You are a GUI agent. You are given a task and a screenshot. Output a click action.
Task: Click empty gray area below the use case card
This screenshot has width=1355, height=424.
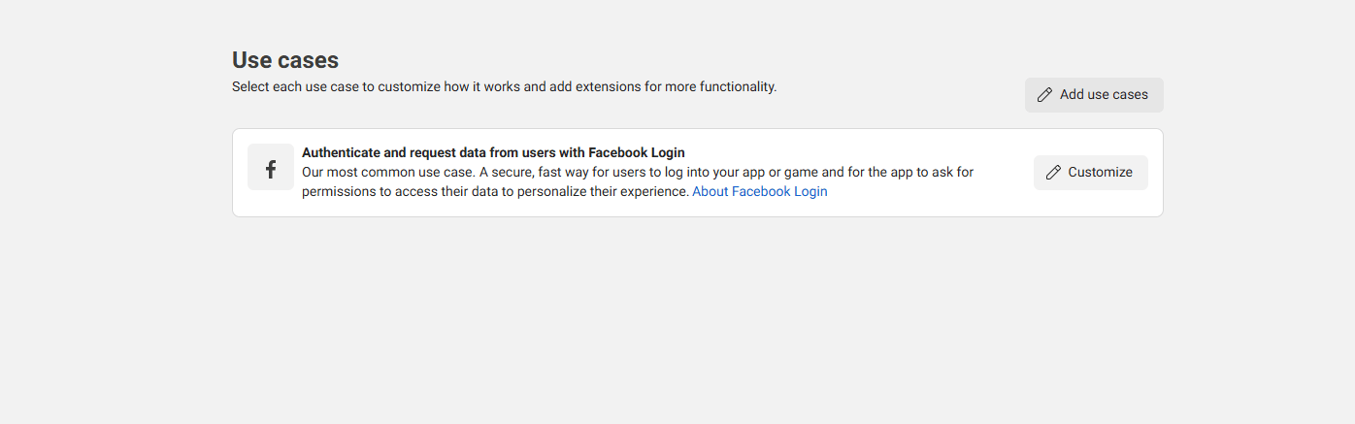point(697,320)
